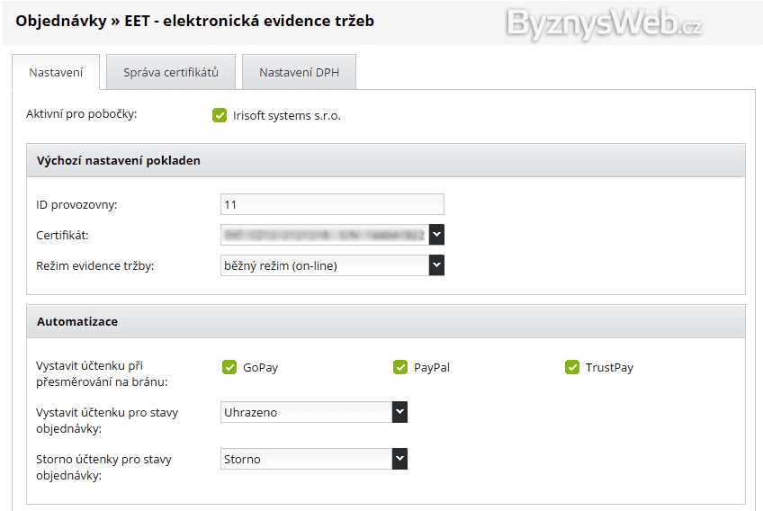
Task: Toggle the PayPal checkbox
Action: pyautogui.click(x=400, y=367)
